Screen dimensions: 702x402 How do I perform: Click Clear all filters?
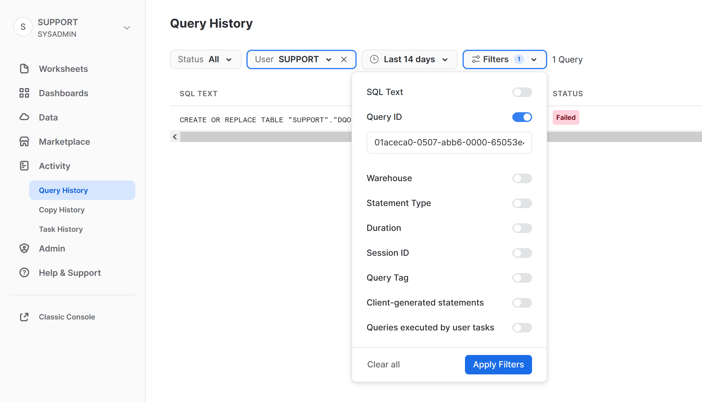click(x=383, y=364)
